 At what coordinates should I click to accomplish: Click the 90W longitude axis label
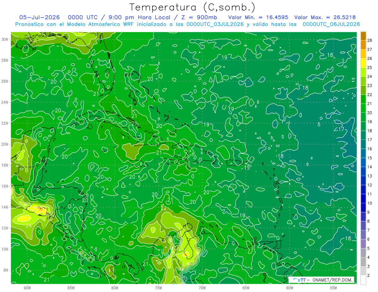27,288
